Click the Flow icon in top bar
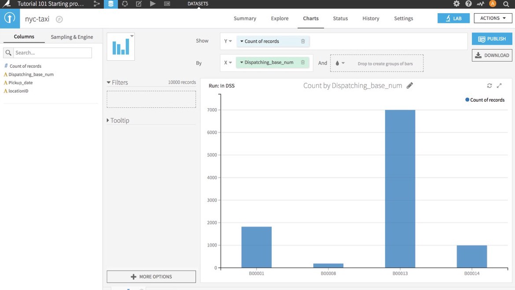The image size is (515, 290). [x=96, y=4]
